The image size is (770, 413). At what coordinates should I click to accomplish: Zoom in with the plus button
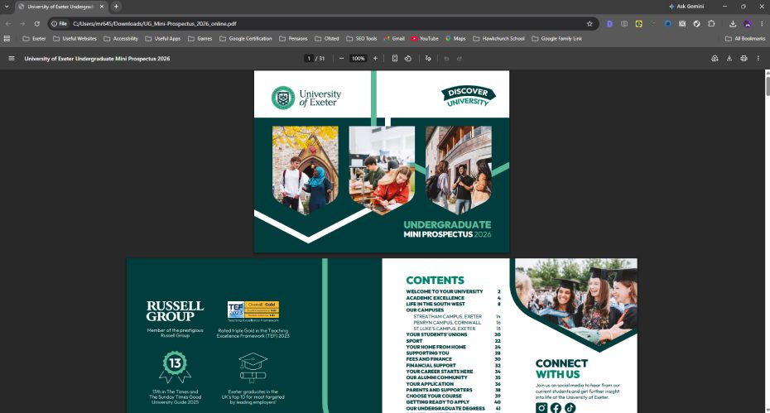point(375,59)
